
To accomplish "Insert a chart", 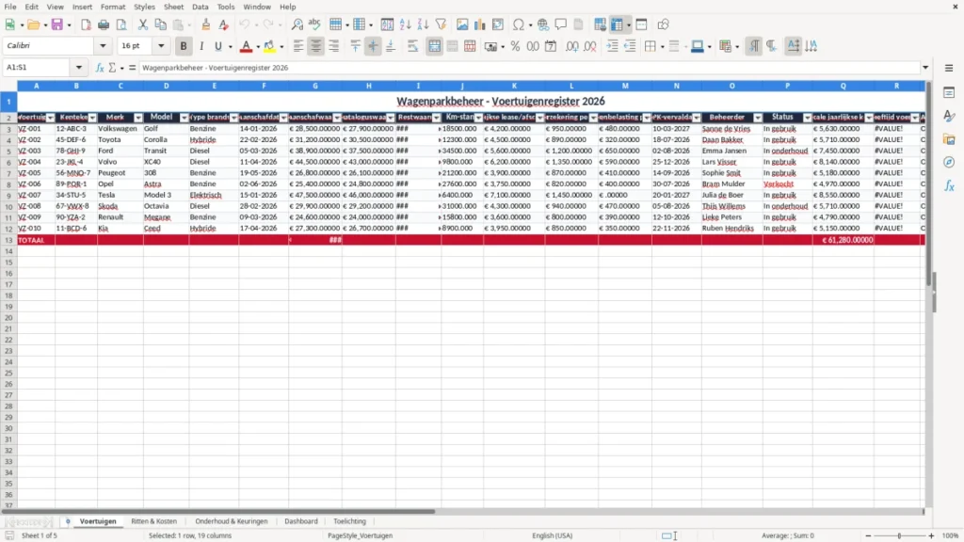I will click(480, 24).
